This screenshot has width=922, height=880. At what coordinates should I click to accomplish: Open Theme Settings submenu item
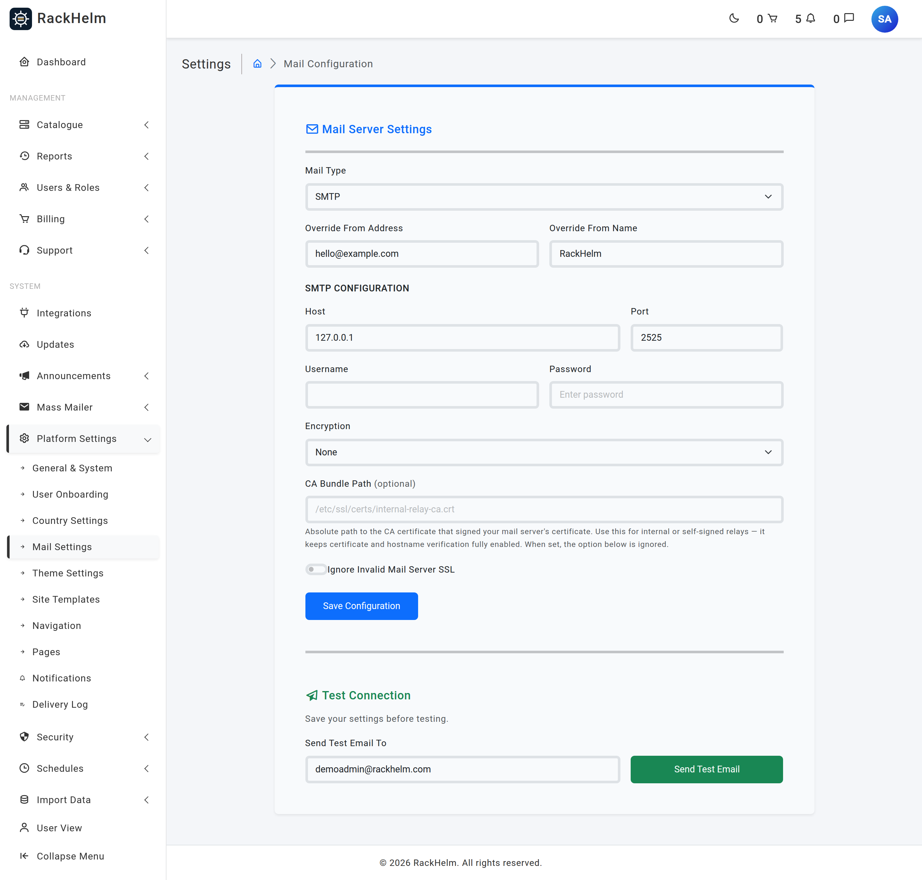click(x=68, y=573)
